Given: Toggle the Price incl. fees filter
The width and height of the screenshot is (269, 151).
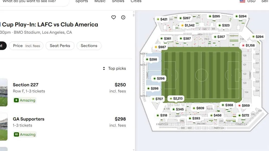Looking at the screenshot, I should tap(26, 46).
